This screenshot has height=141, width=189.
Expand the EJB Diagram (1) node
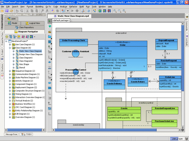(x=10, y=114)
